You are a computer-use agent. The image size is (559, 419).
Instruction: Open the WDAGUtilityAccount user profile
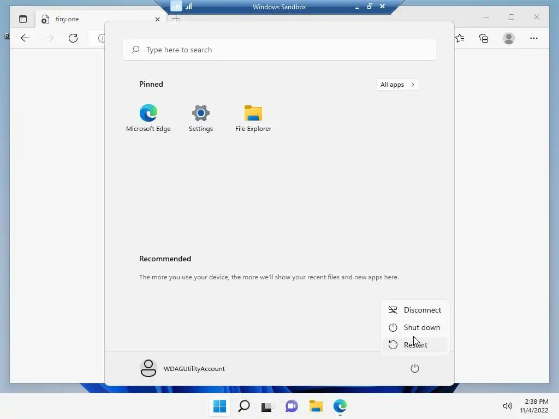pyautogui.click(x=182, y=368)
